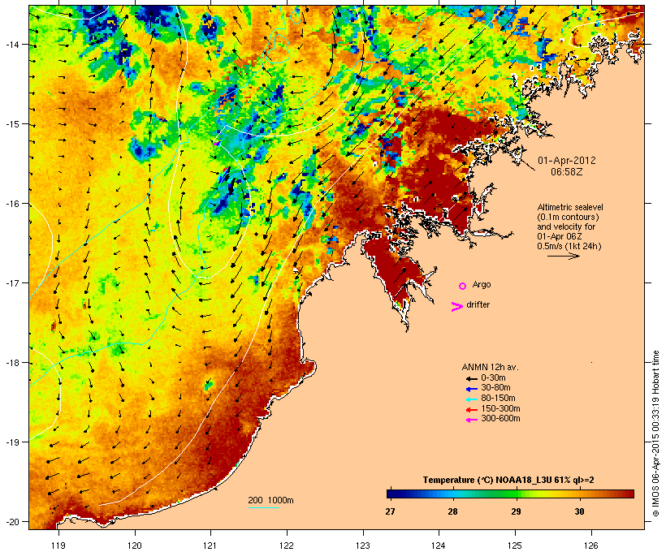Click the 'drifter' legend label
Image resolution: width=666 pixels, height=552 pixels.
[x=478, y=305]
